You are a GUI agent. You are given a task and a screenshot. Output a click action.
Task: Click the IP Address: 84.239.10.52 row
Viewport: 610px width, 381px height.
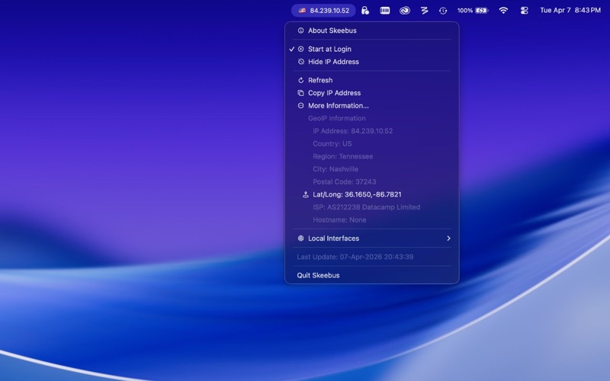[372, 131]
